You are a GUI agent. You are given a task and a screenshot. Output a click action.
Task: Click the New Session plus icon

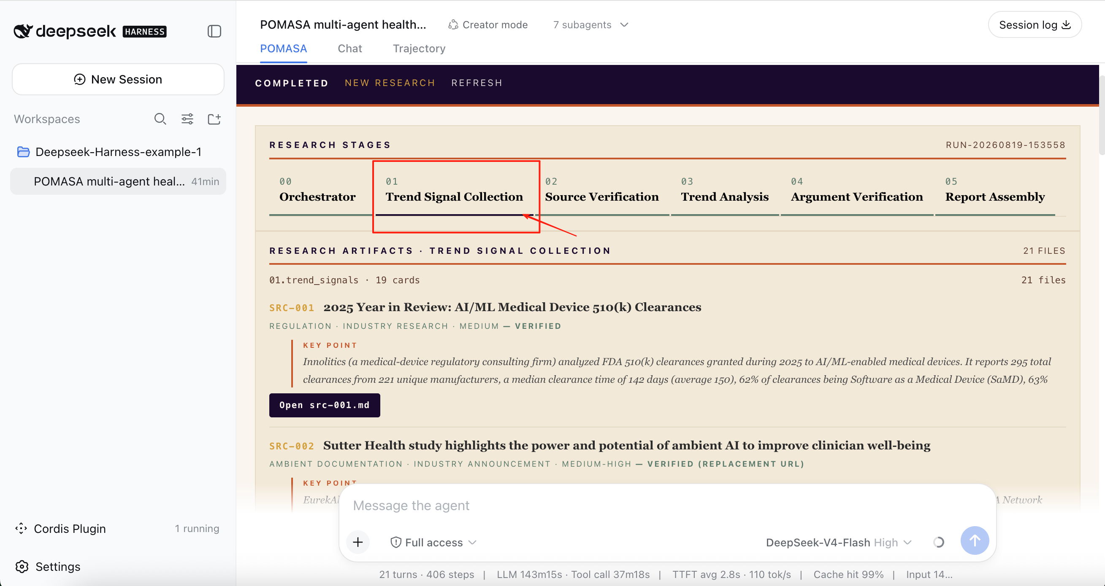pos(79,79)
